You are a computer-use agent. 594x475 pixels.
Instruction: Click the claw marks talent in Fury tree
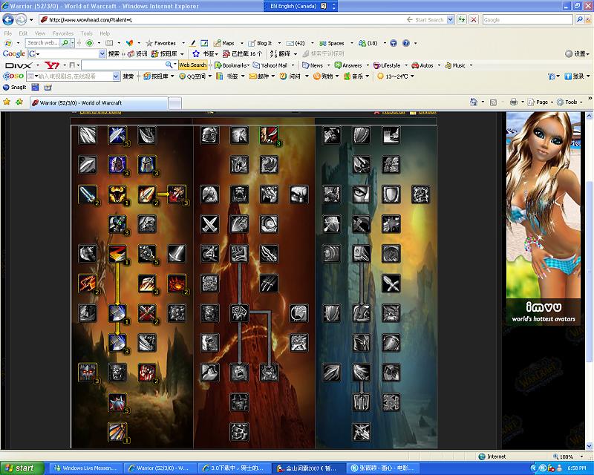coord(270,284)
